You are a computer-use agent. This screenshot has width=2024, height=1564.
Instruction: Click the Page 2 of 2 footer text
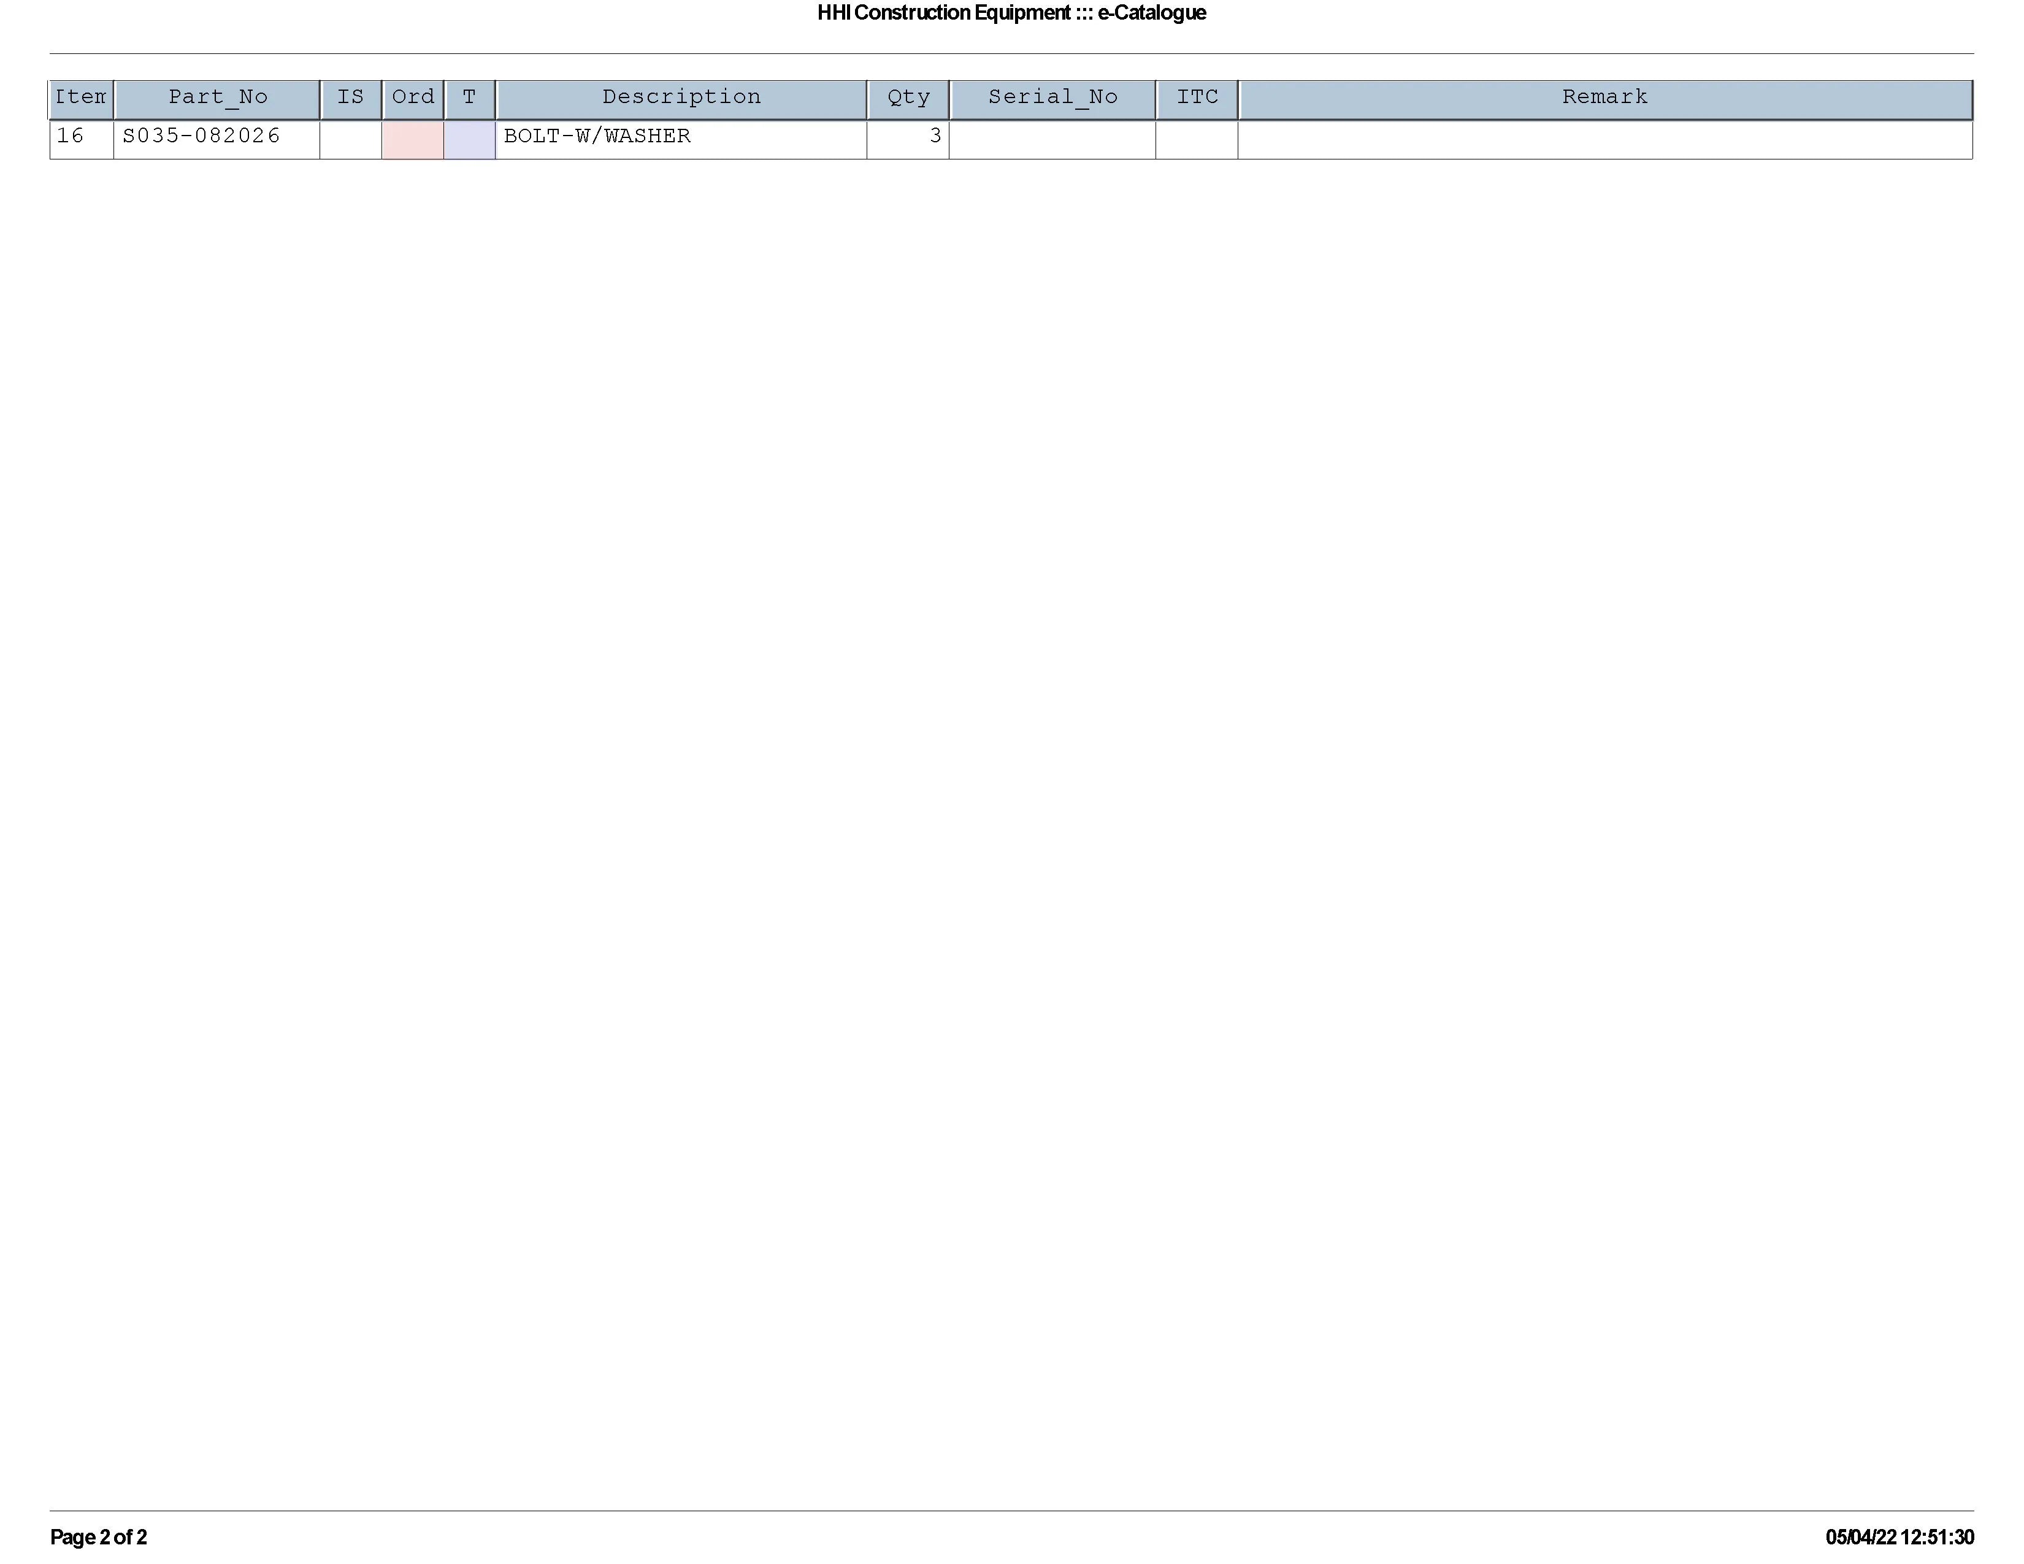click(98, 1537)
